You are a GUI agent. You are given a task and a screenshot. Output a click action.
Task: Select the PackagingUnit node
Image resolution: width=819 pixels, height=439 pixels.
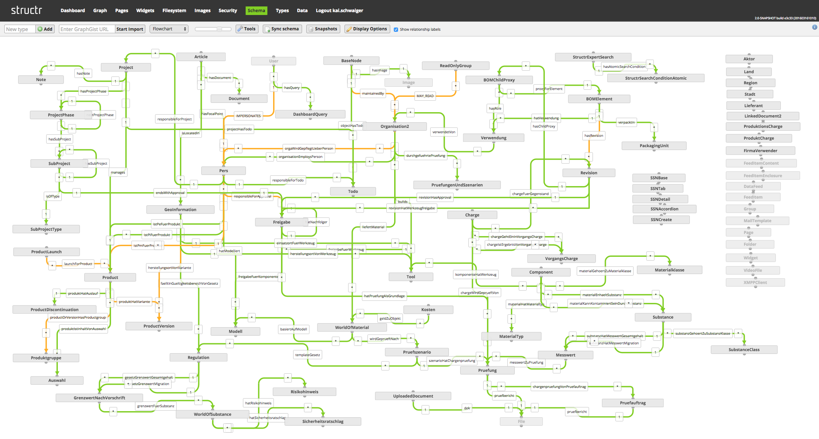[654, 145]
